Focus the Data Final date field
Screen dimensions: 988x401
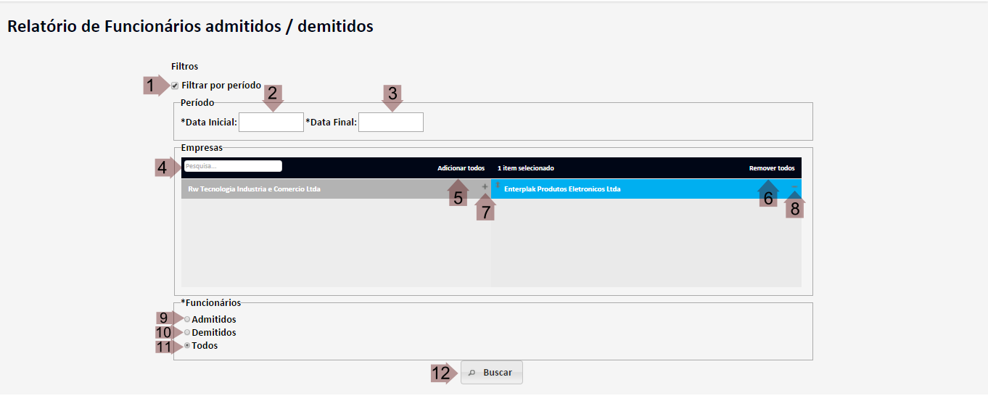(390, 123)
